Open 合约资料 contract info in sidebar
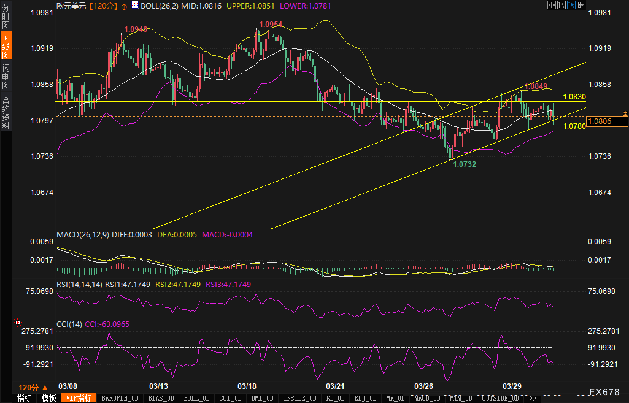 click(x=6, y=112)
